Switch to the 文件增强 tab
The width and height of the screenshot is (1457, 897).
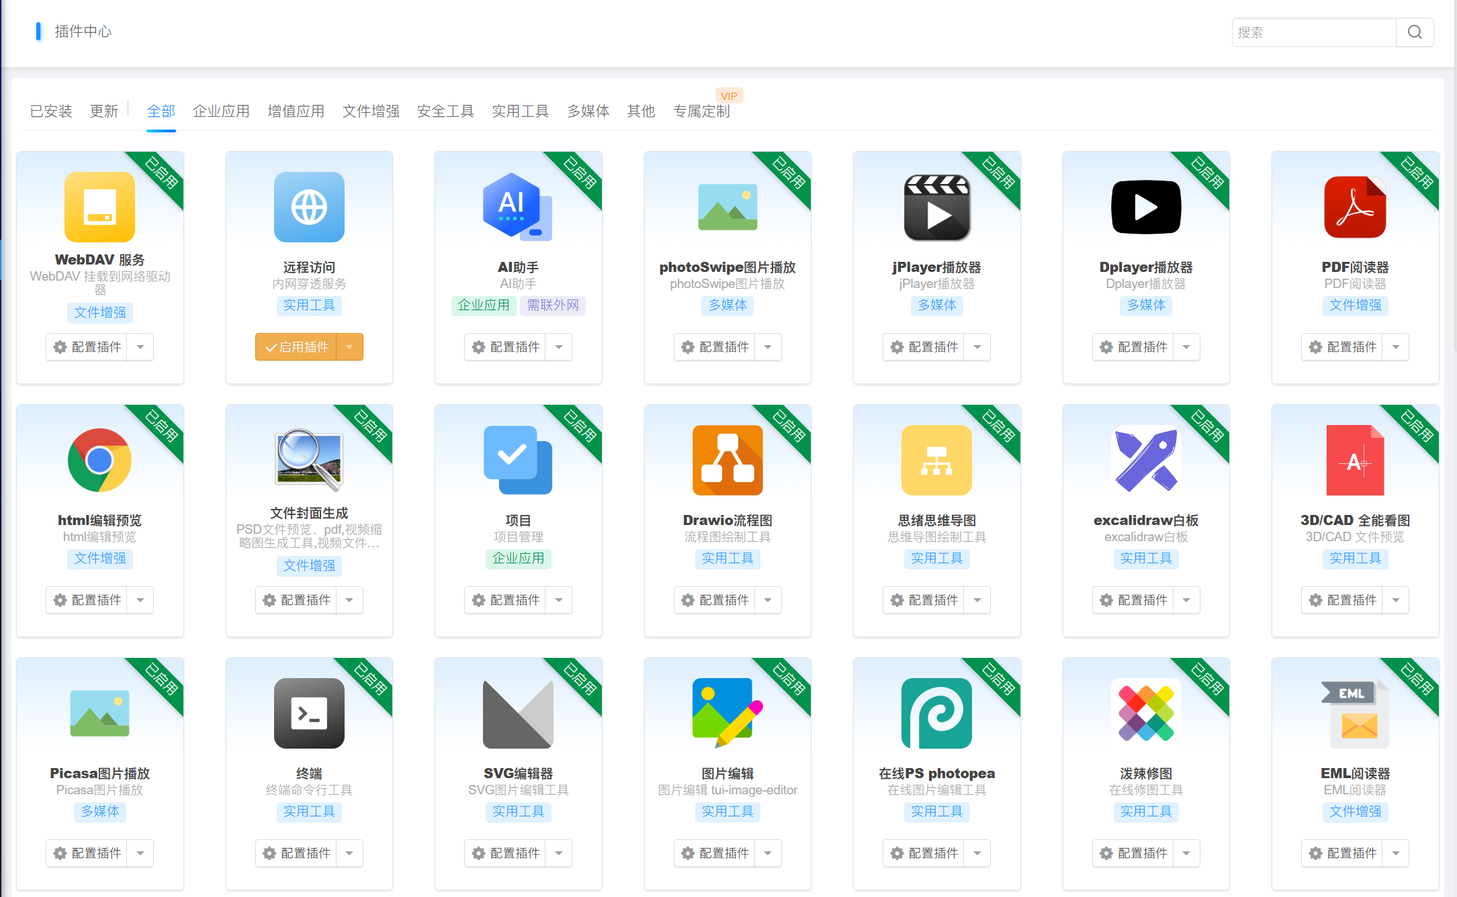(371, 111)
